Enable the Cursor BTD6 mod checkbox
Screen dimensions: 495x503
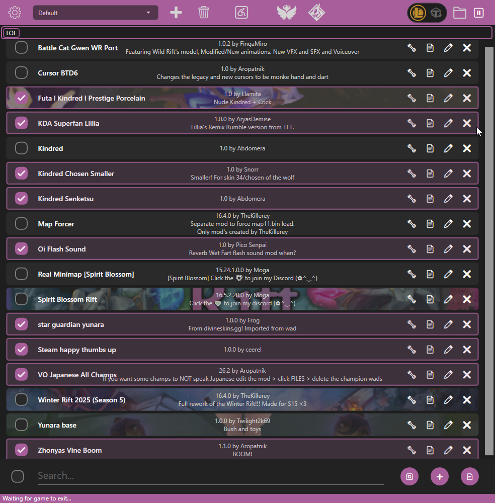click(21, 73)
